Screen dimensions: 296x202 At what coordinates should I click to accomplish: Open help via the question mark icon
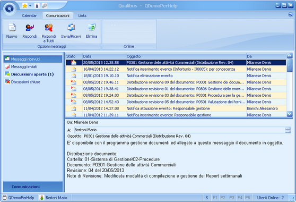tap(291, 15)
